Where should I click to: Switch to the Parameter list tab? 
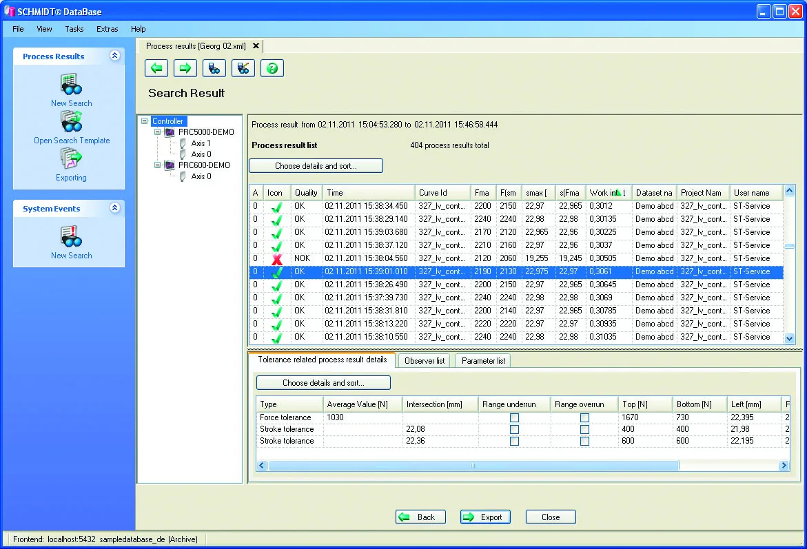tap(483, 361)
